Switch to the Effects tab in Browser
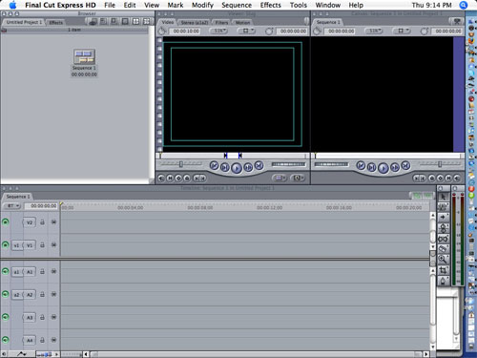 [55, 22]
